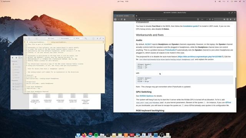Open the power session icon in top panel

[244, 2]
